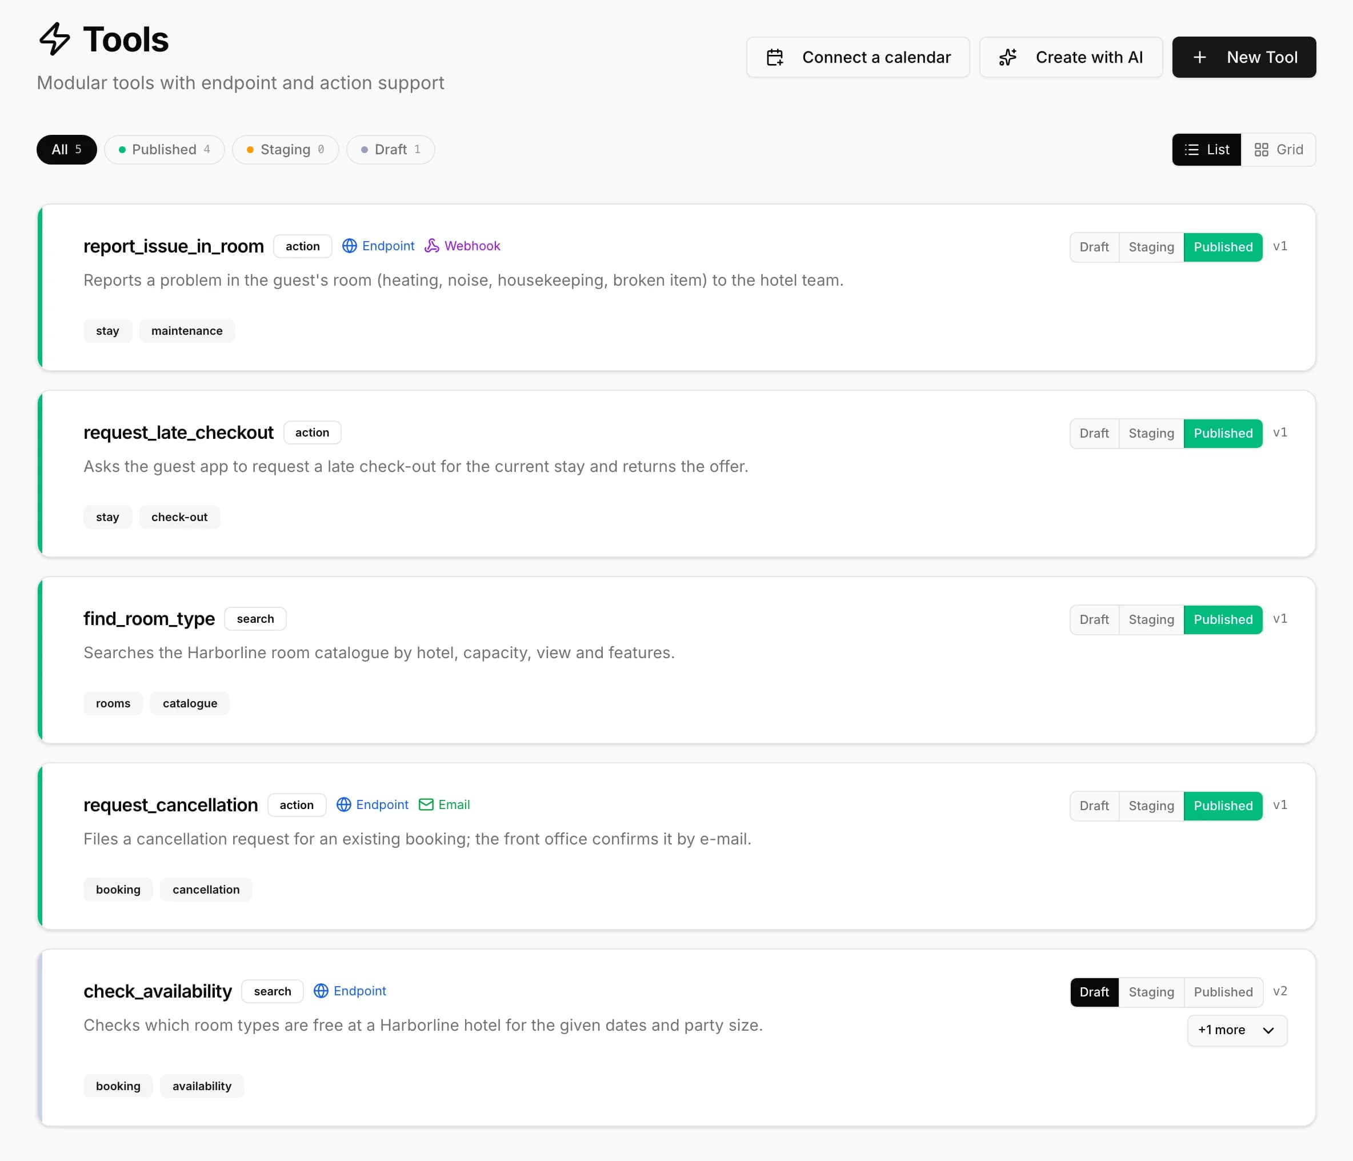Screen dimensions: 1353x1161
Task: Set request_cancellation status to Staging
Action: (x=1151, y=805)
